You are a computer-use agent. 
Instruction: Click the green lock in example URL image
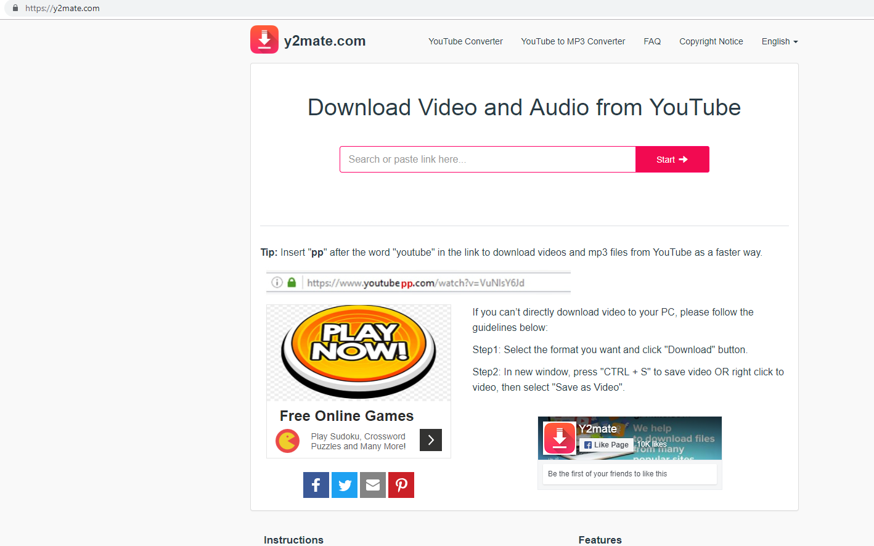(292, 282)
